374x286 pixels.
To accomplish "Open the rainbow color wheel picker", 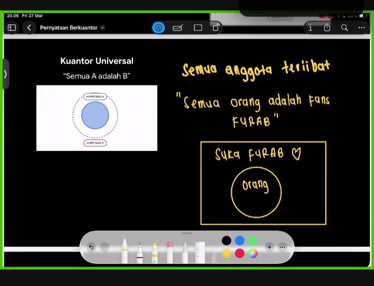I will pyautogui.click(x=252, y=253).
